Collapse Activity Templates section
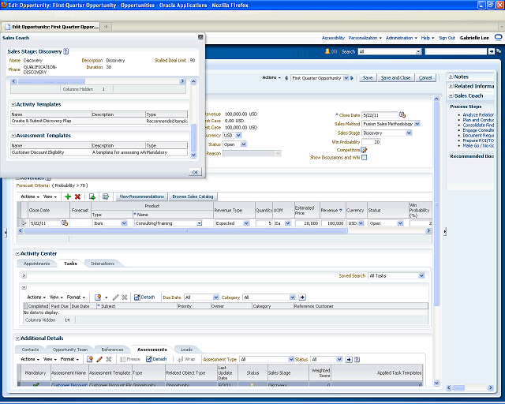Screen dimensions: 505x404 pos(13,104)
